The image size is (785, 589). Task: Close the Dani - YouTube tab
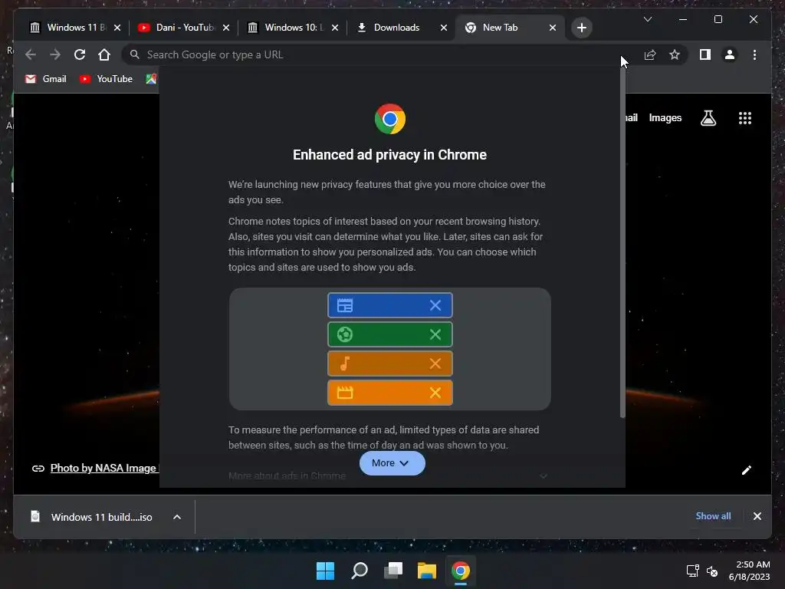[226, 28]
